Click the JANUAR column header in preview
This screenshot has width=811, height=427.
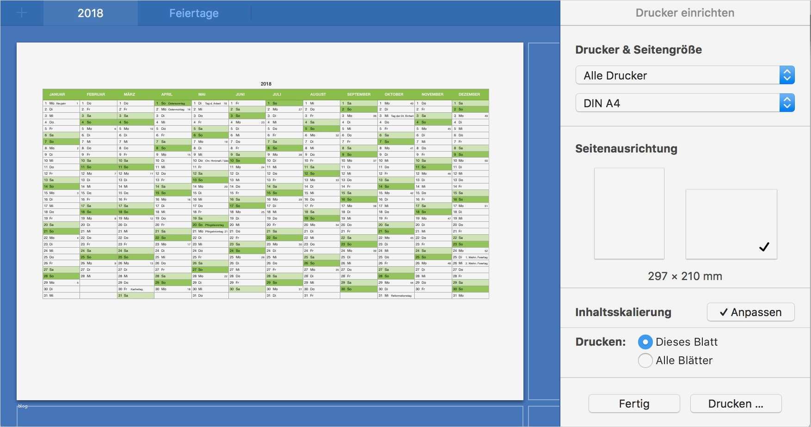(x=57, y=94)
